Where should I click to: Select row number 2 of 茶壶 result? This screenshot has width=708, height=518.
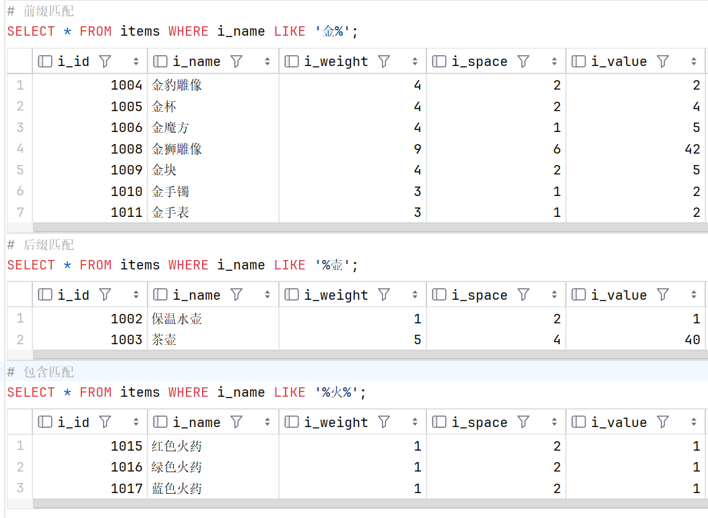(20, 339)
